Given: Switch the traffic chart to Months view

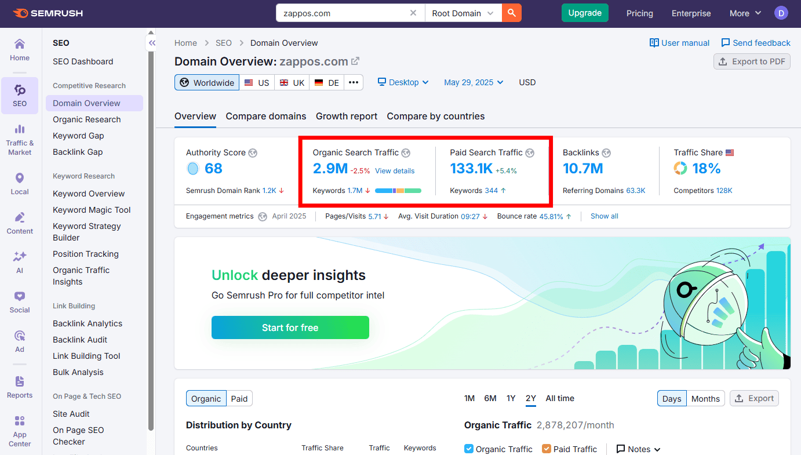Looking at the screenshot, I should click(705, 398).
